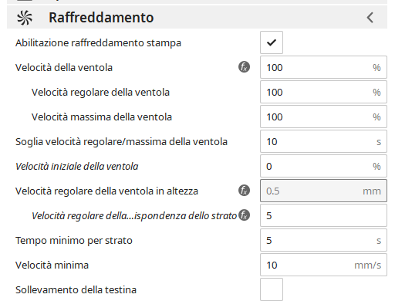Click the Raffreddamento section header title
395x301 pixels.
(x=101, y=18)
